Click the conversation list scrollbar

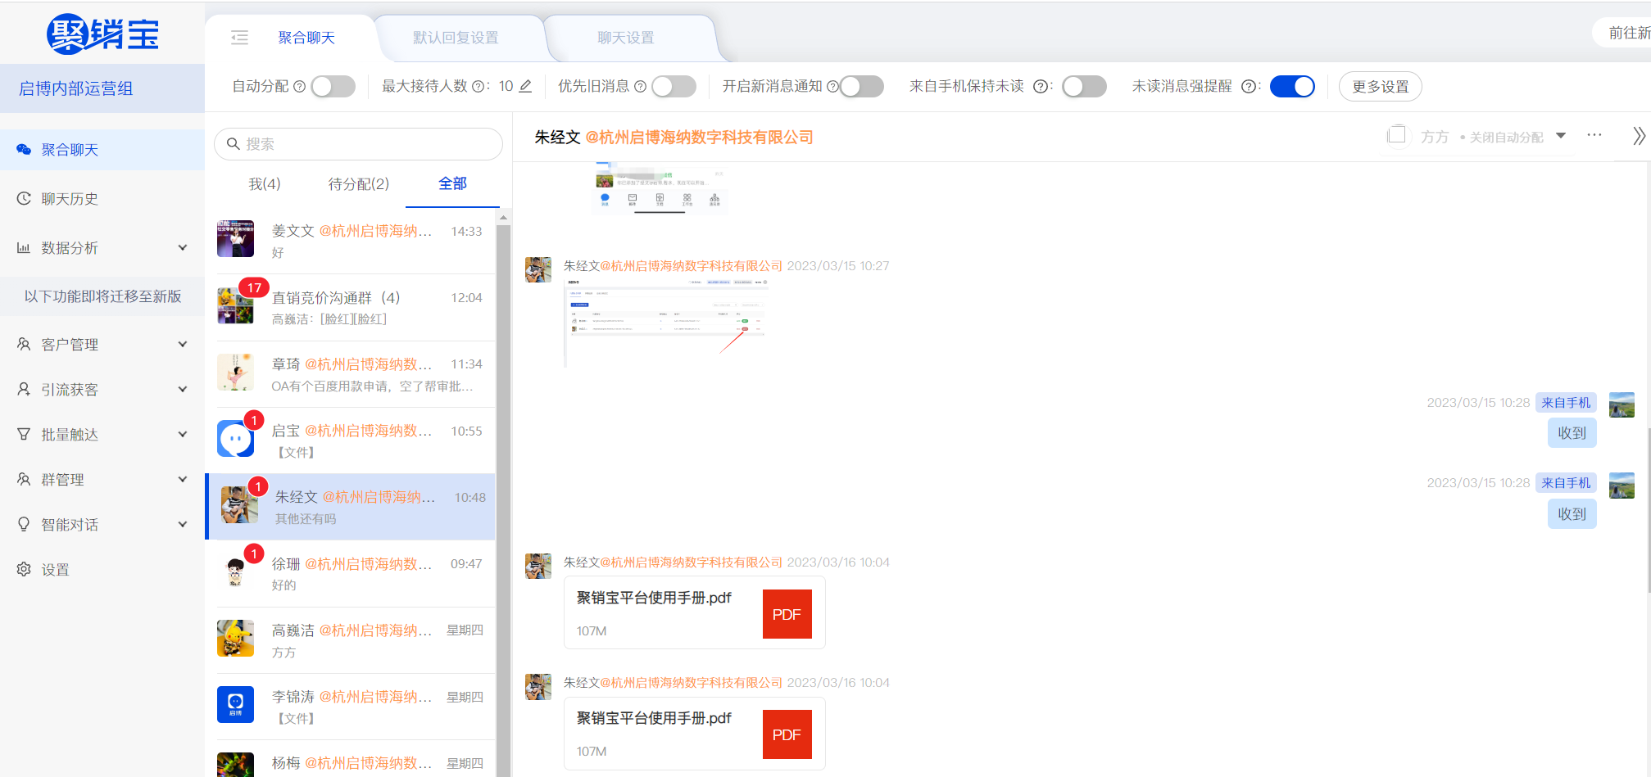[x=503, y=499]
